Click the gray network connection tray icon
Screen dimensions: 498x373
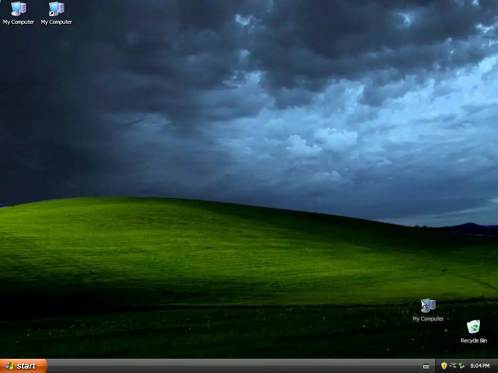pos(453,366)
